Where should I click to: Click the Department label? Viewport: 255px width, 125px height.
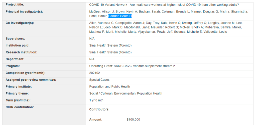pos(15,59)
